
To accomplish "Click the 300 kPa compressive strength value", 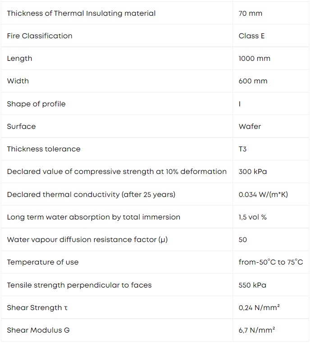I will pos(252,171).
